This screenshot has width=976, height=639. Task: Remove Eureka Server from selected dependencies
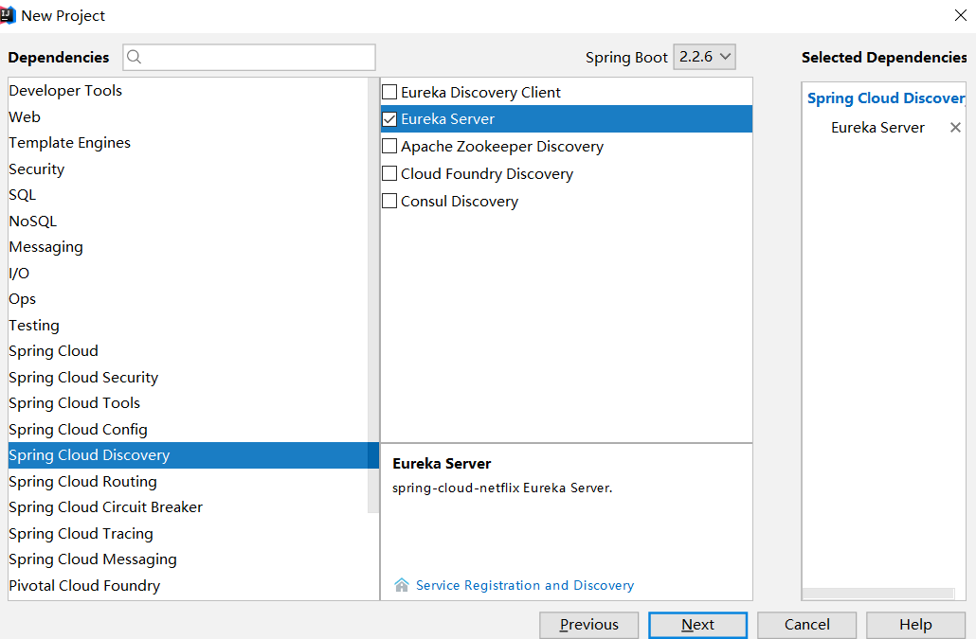[x=955, y=128]
